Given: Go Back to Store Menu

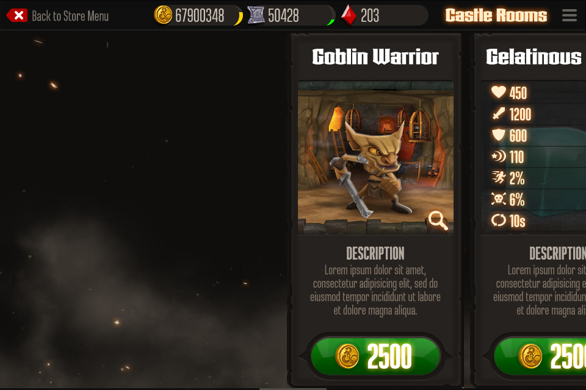Looking at the screenshot, I should click(70, 16).
